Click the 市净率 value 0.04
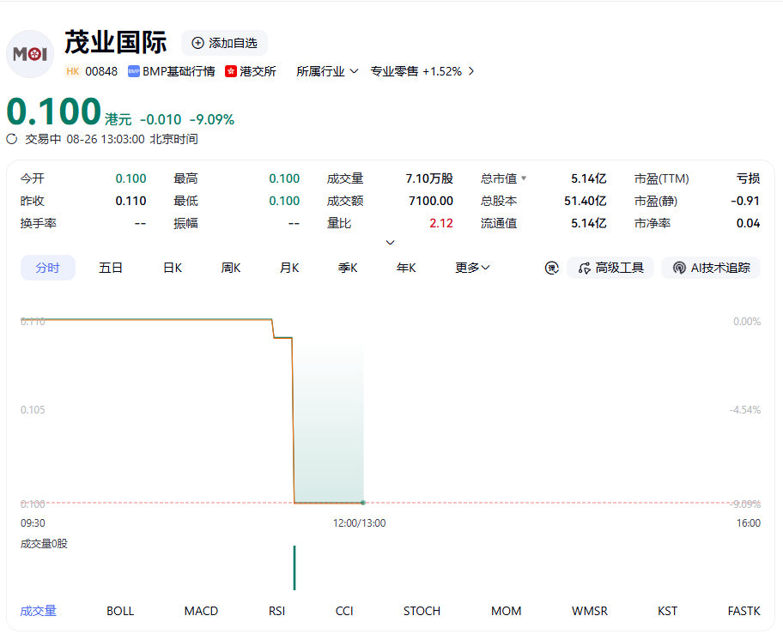The image size is (783, 634). click(748, 223)
